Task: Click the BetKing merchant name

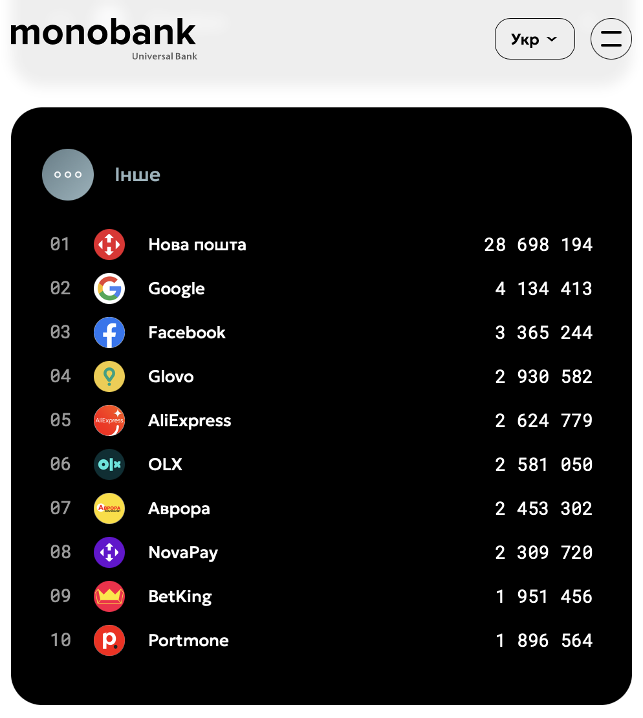Action: [180, 596]
